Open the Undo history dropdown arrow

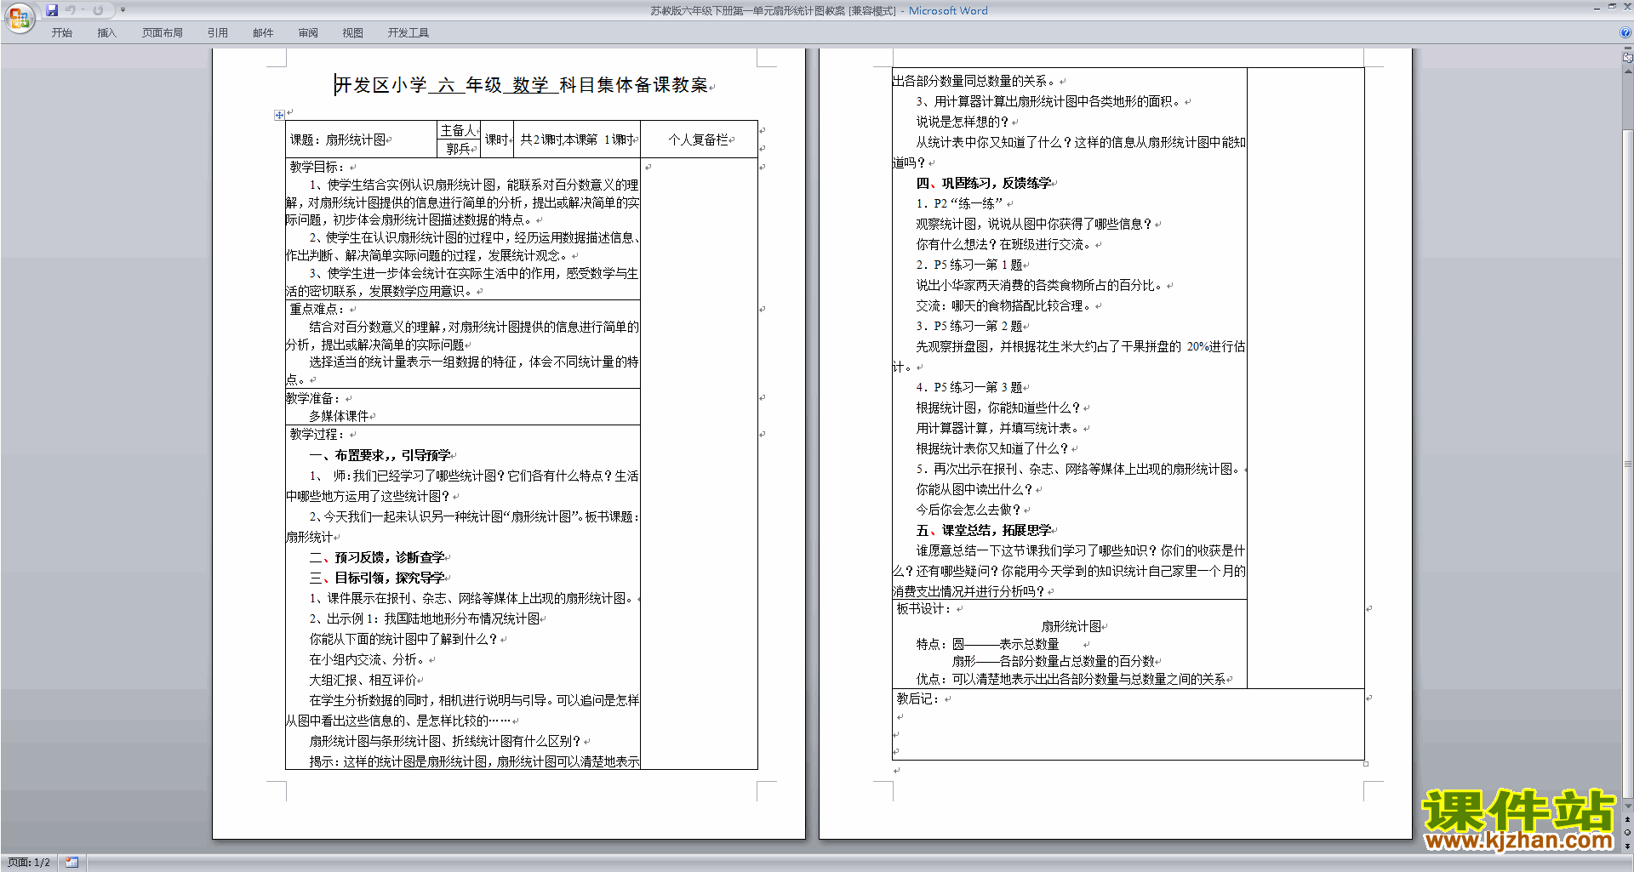pyautogui.click(x=83, y=10)
